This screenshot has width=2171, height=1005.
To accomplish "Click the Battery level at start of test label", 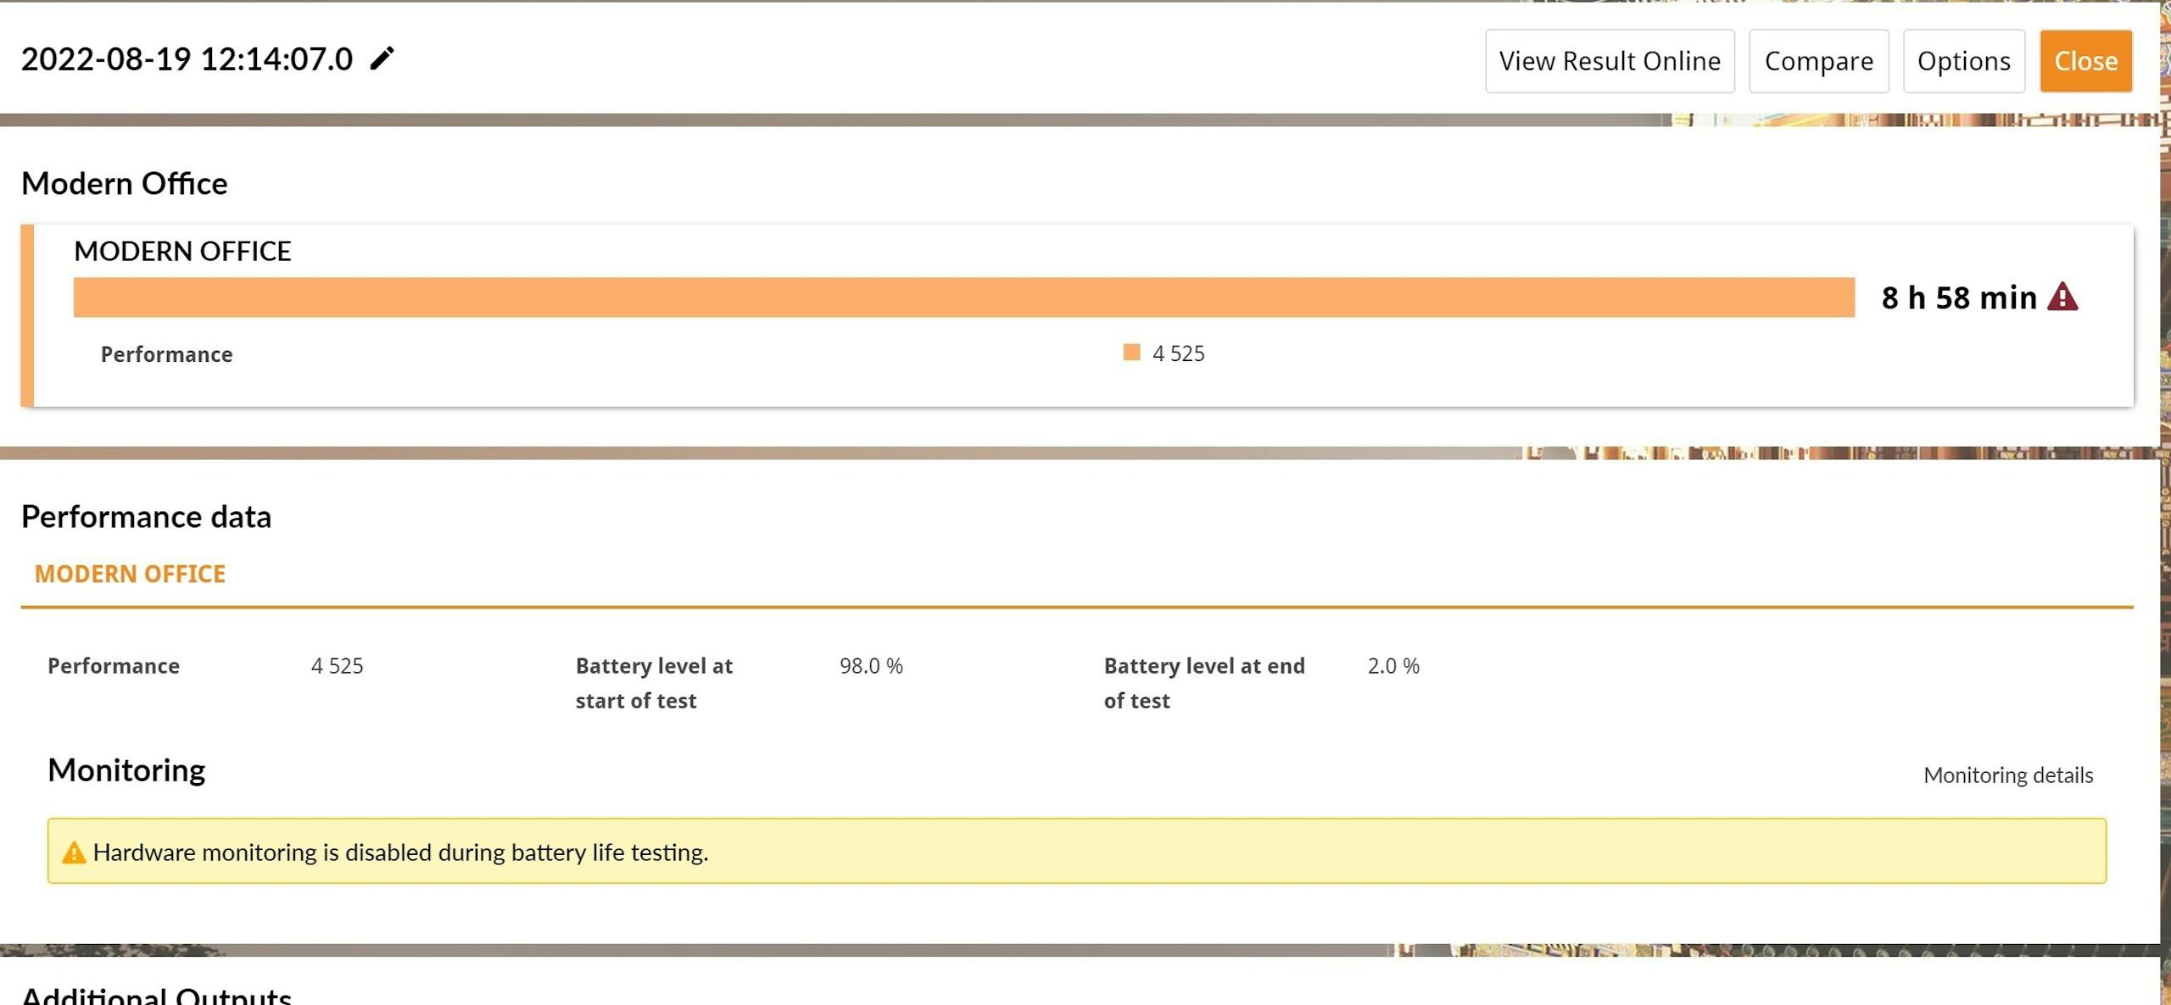I will click(654, 683).
